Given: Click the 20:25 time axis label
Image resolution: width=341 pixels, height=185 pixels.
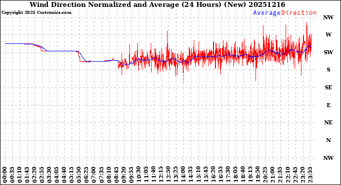Looking at the screenshot, I should pyautogui.click(x=265, y=175).
